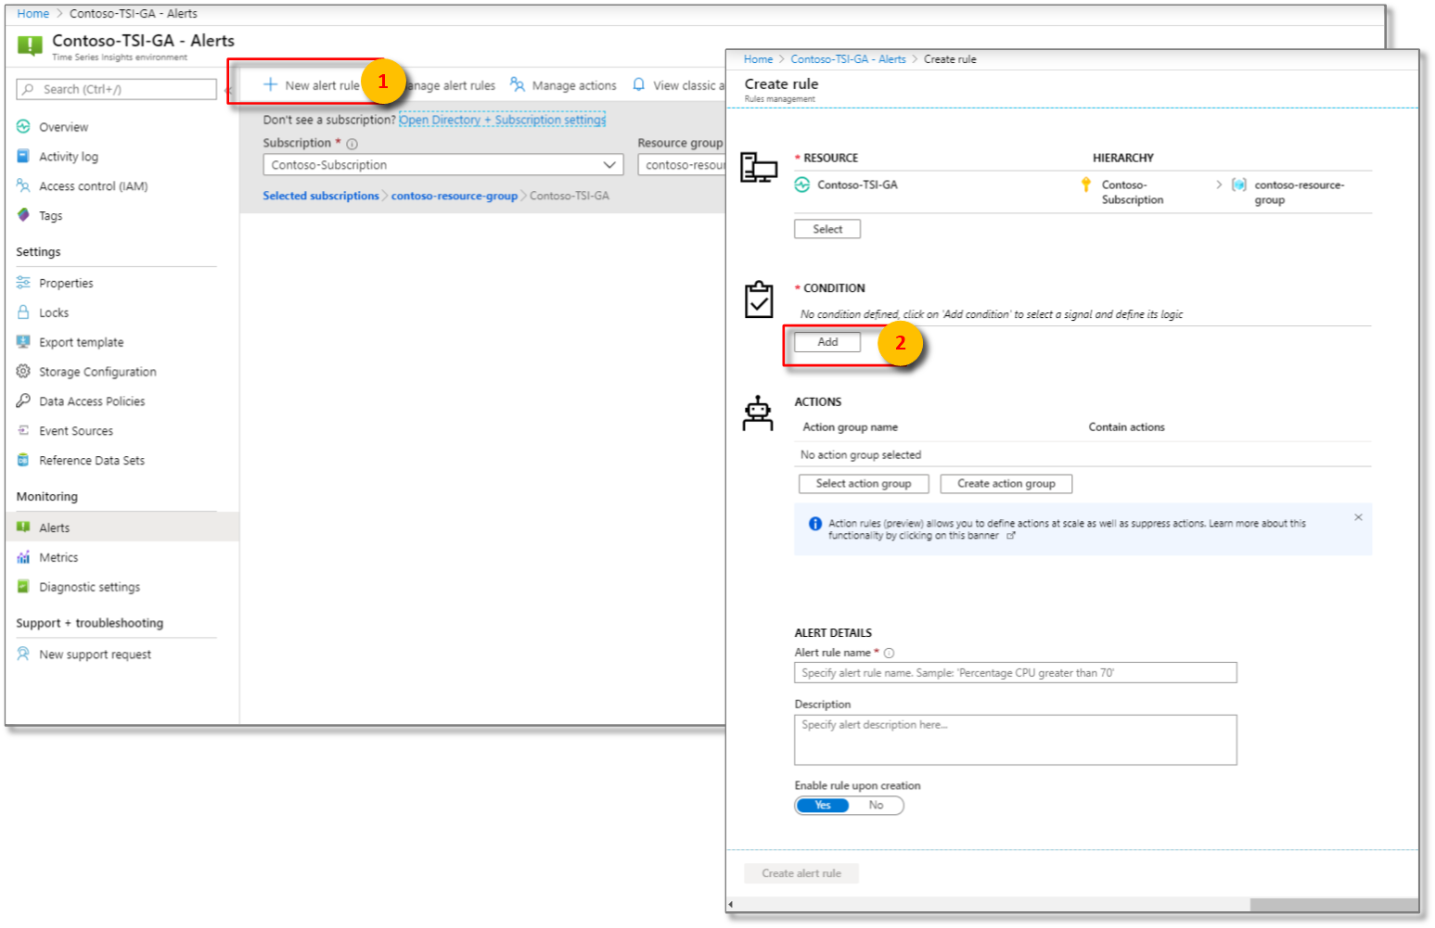Click the Alerts icon under Monitoring
The image size is (1435, 928).
(x=23, y=527)
